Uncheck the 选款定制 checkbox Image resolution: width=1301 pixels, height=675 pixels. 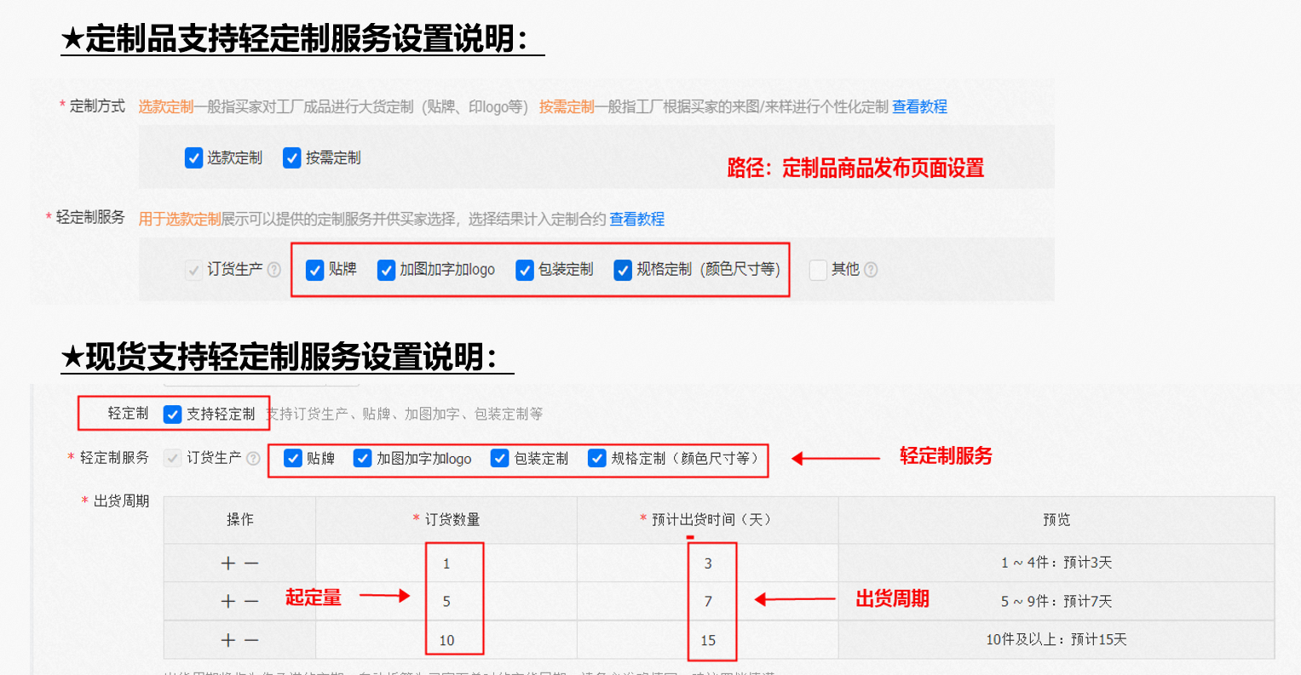click(x=193, y=158)
